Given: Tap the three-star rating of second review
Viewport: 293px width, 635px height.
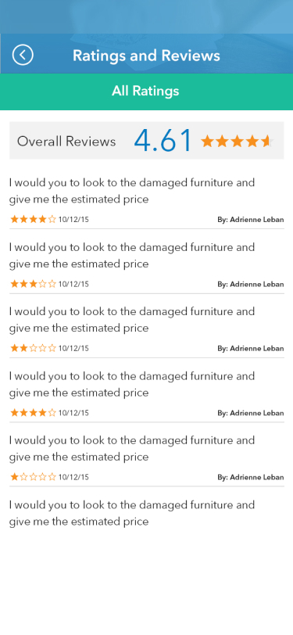Looking at the screenshot, I should click(x=33, y=284).
